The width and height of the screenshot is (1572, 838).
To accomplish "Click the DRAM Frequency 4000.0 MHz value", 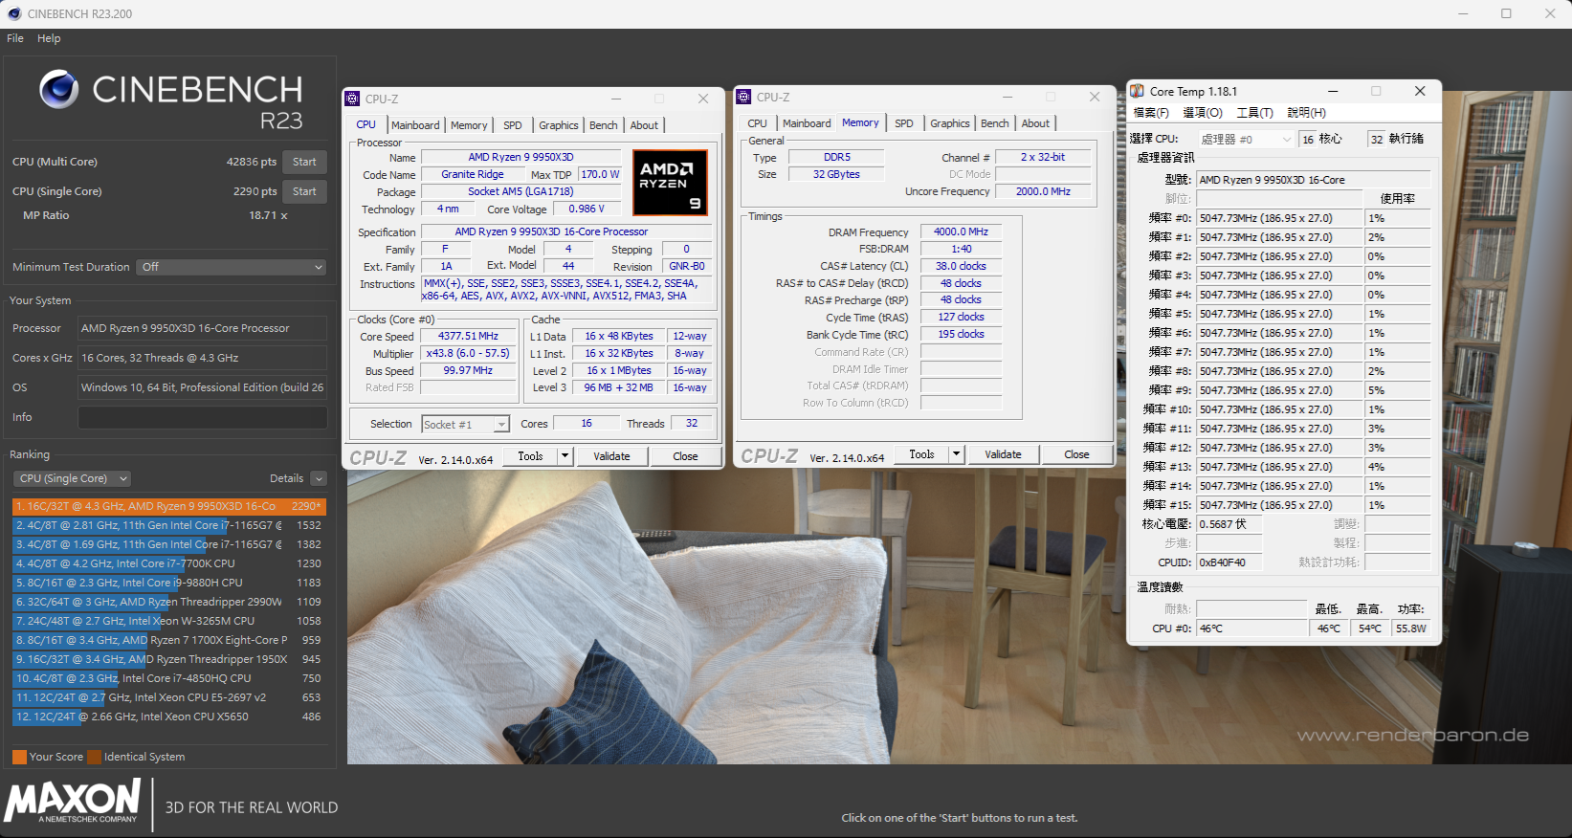I will (961, 232).
